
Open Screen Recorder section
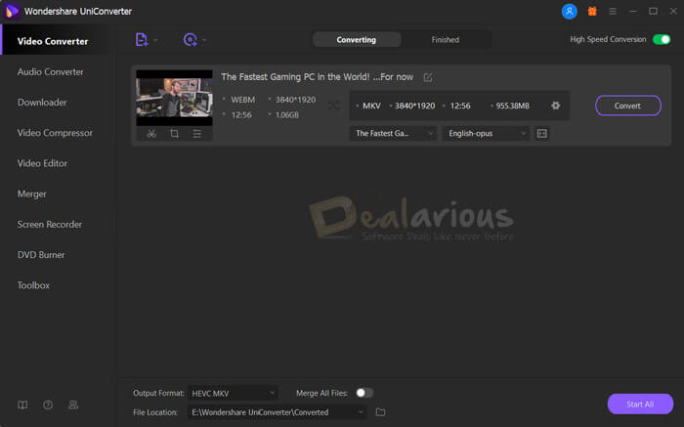pos(50,225)
